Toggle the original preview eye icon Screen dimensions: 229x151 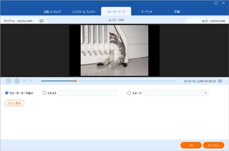[42, 21]
